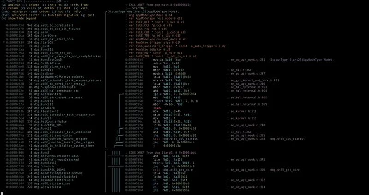369x195 pixels.
Task: Click the '(s) function signature' hint
Action: click(x=60, y=15)
